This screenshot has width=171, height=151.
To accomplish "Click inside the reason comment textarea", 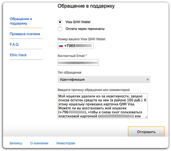I will 102,106.
